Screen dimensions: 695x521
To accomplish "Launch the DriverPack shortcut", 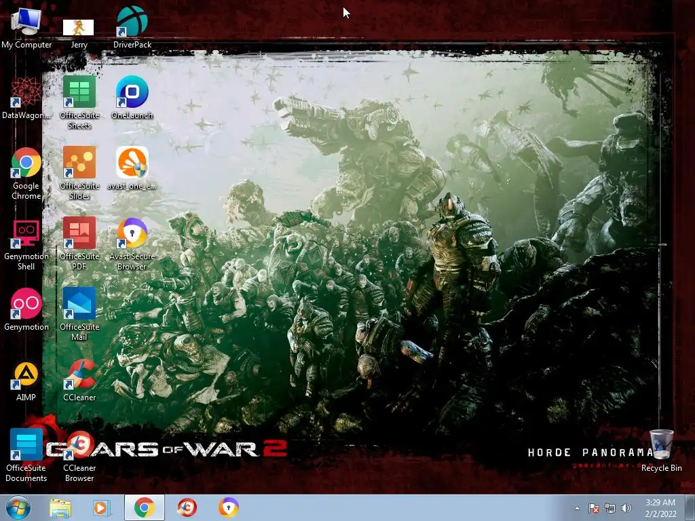I will pyautogui.click(x=132, y=27).
